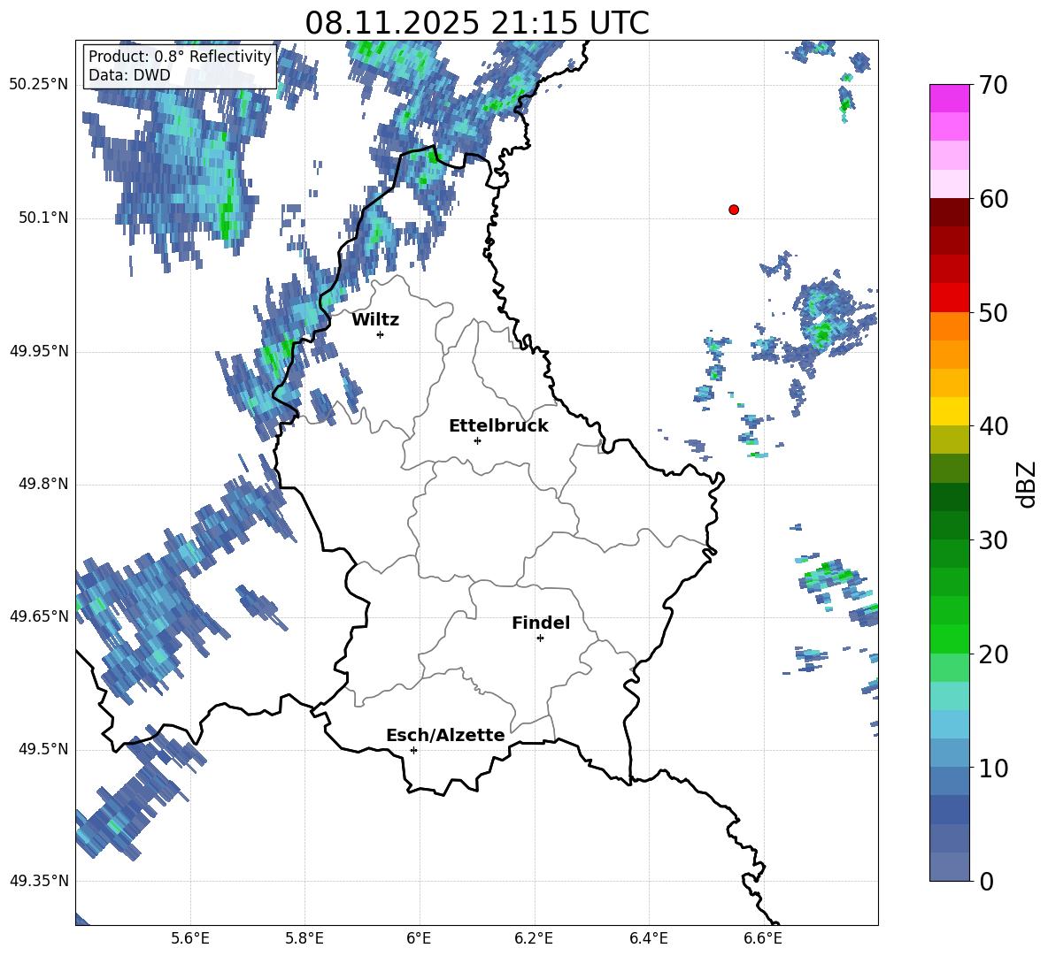Click the red dot station marker
1048x956 pixels.
pyautogui.click(x=734, y=210)
